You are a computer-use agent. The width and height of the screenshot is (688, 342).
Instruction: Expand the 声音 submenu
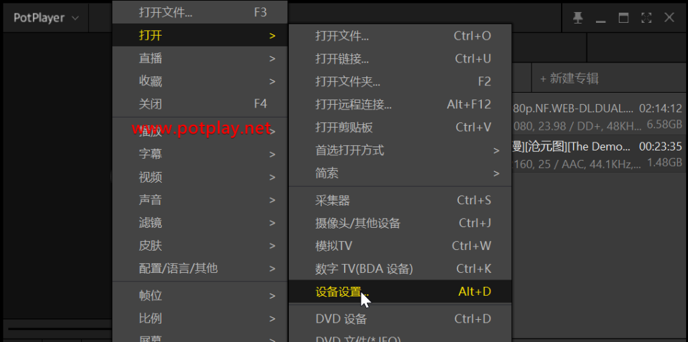point(200,200)
